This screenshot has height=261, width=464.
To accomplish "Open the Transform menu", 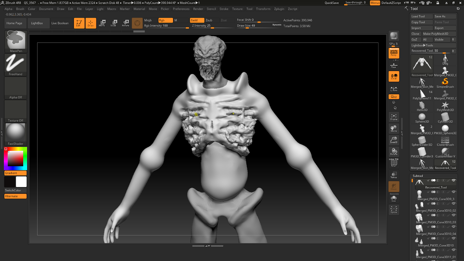I will point(263,9).
